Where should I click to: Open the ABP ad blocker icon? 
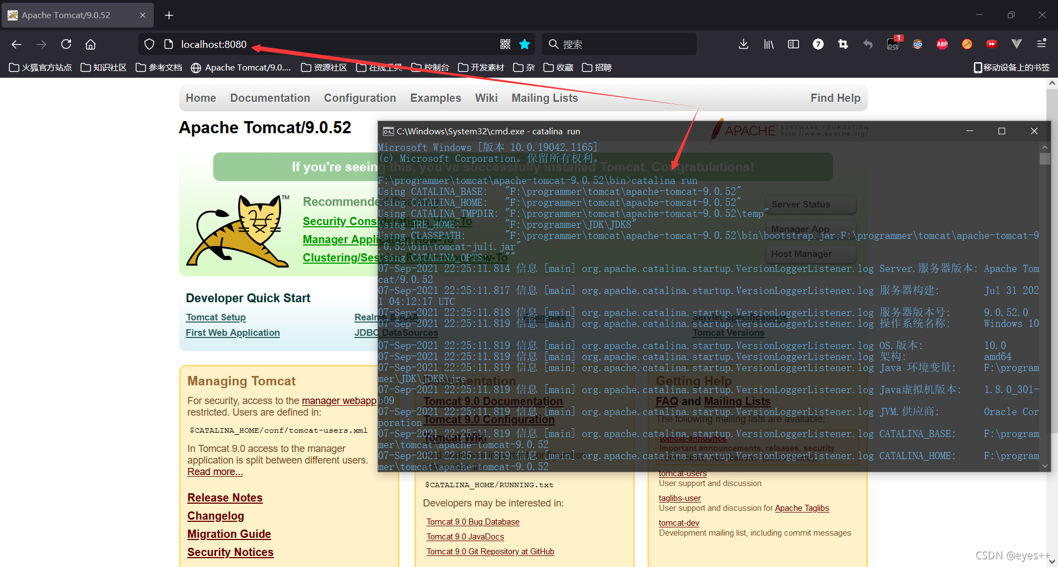click(x=942, y=44)
